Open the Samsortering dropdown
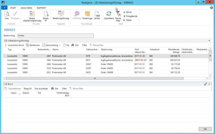Viewport: 215px width, 134px height. [51, 45]
